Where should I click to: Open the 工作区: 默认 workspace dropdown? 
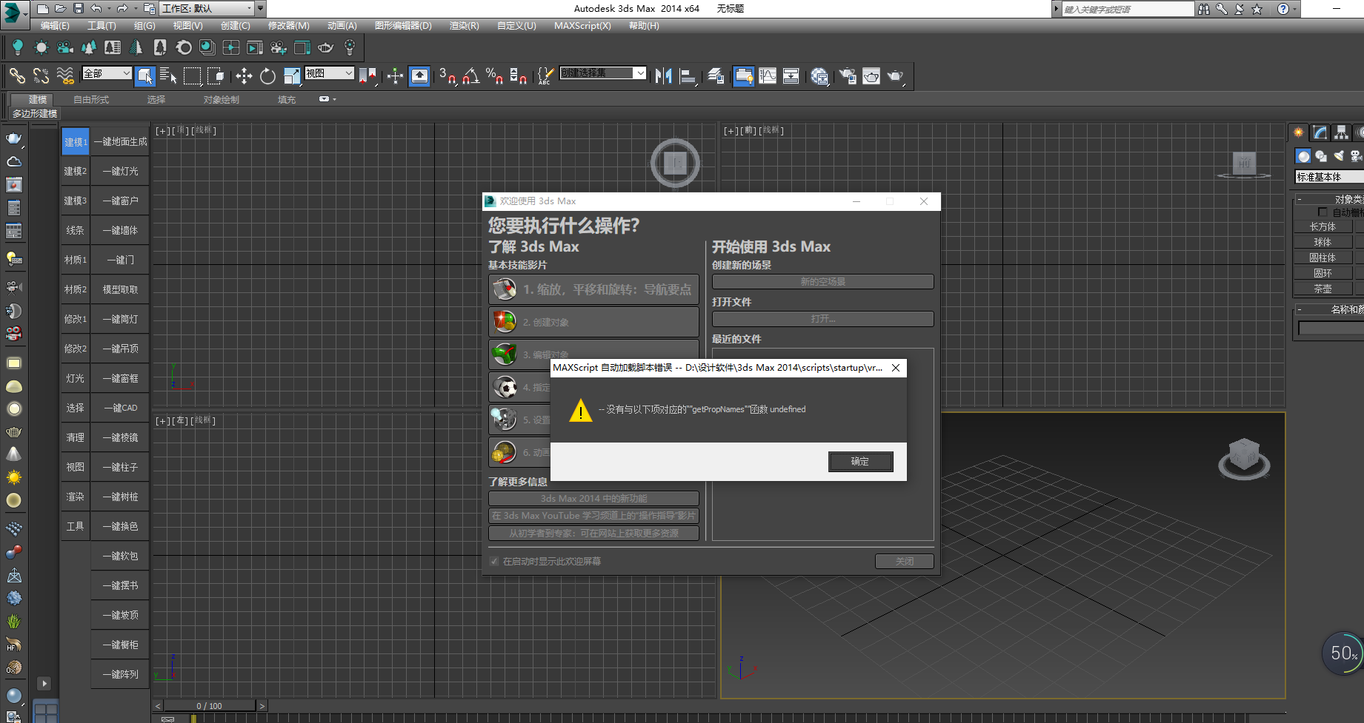pos(207,9)
